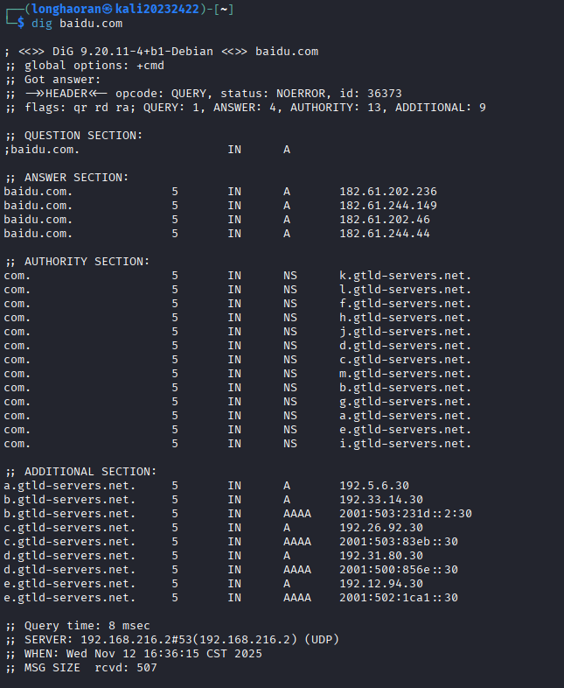The width and height of the screenshot is (564, 688).
Task: Click the k.gtld-servers.net. nameserver entry
Action: pyautogui.click(x=406, y=276)
